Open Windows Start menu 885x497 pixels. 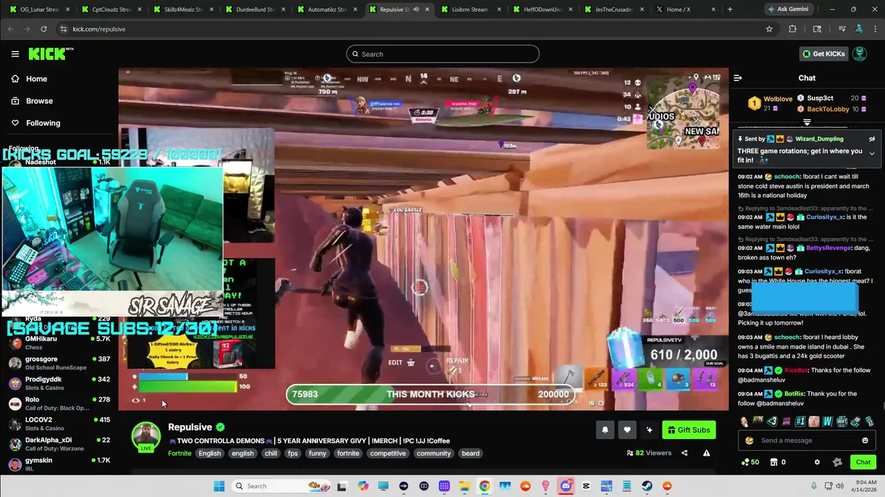click(x=219, y=486)
